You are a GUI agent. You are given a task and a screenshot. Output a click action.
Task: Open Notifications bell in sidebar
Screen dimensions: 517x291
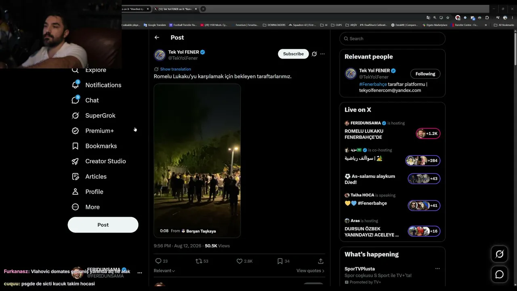tap(75, 85)
